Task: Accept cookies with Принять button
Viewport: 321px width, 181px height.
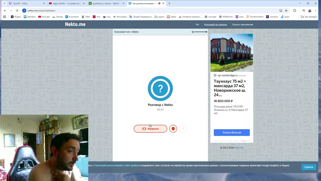Action: 309,167
